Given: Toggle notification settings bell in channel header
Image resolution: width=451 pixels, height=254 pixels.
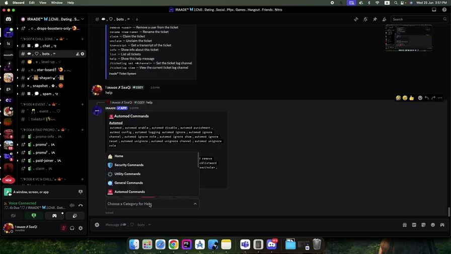Looking at the screenshot, I should pyautogui.click(x=365, y=19).
